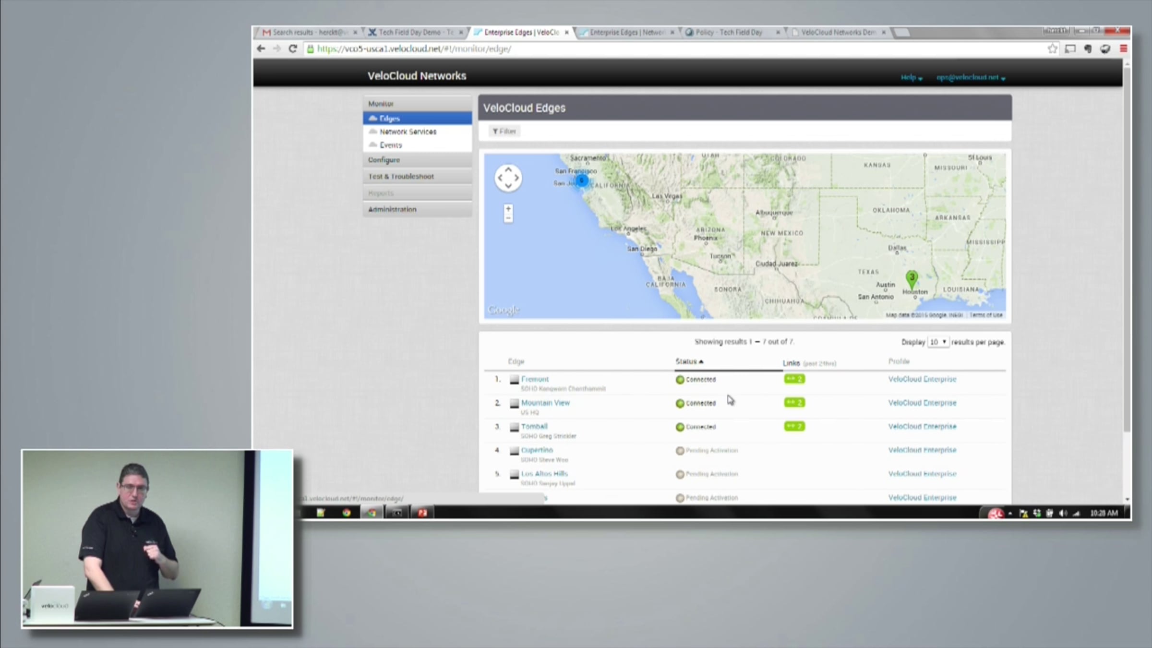Viewport: 1152px width, 648px height.
Task: Open VeloCloud Enterprise profile for Cupertino
Action: [922, 450]
